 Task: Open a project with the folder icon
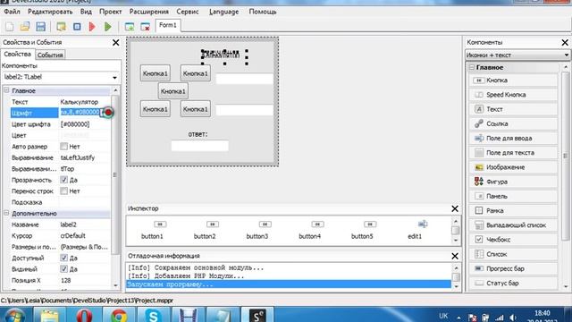click(x=25, y=26)
